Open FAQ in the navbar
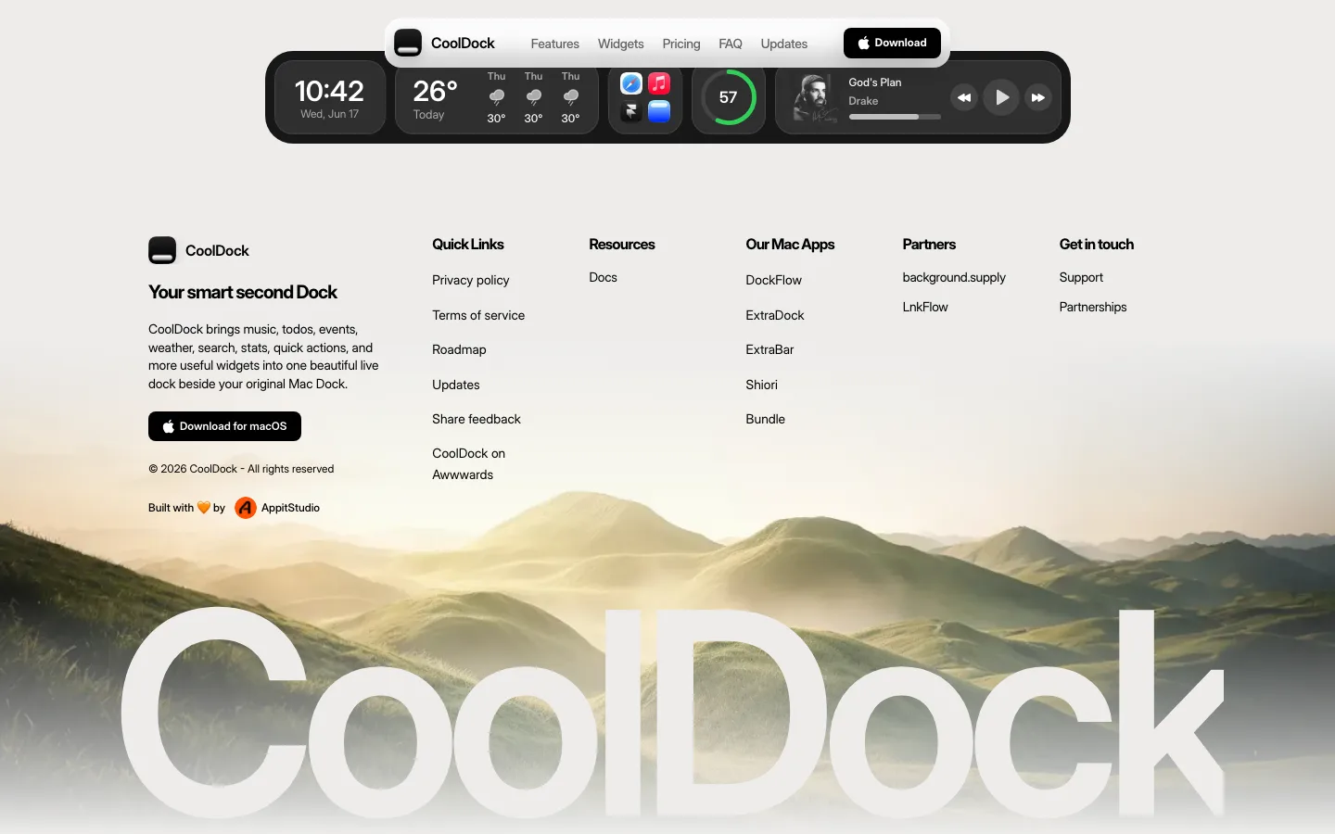The width and height of the screenshot is (1335, 834). (x=731, y=44)
